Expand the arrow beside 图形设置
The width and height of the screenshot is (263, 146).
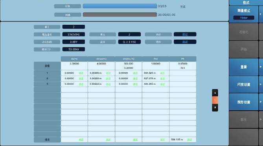pos(261,102)
